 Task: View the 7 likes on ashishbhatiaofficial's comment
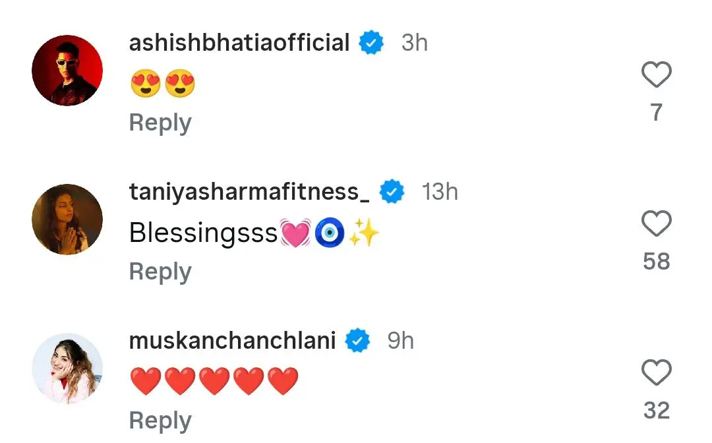coord(656,113)
